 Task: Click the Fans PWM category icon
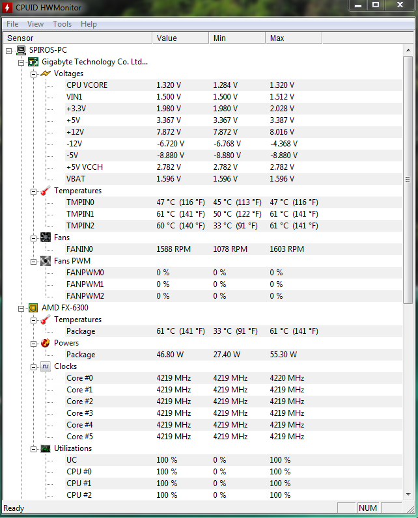(46, 261)
